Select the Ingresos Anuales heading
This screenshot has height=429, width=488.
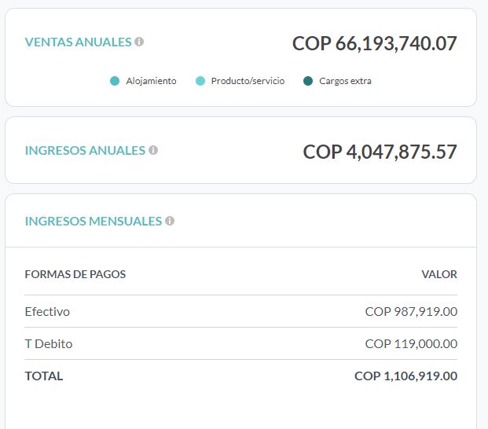coord(85,151)
